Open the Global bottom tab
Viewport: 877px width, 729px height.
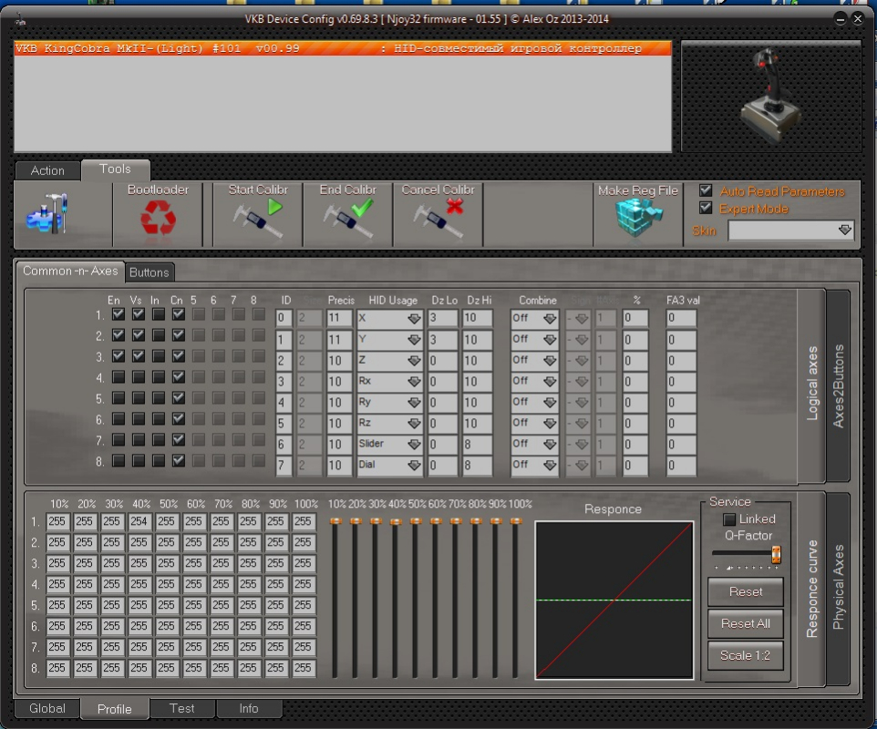[47, 708]
